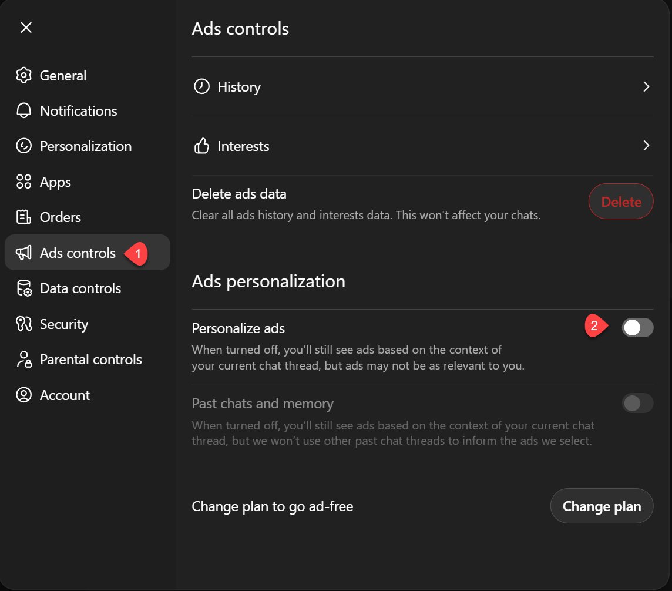
Task: Click the Interests thumbs-up icon
Action: tap(201, 146)
